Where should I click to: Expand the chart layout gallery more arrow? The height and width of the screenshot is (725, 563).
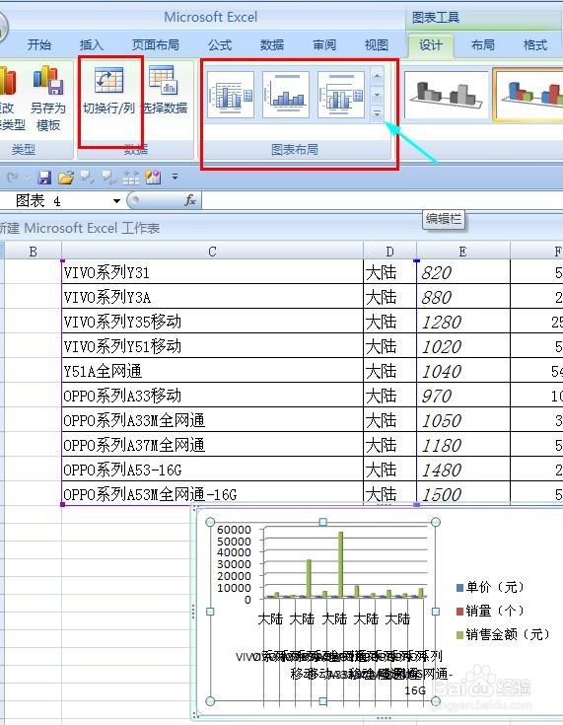(378, 113)
